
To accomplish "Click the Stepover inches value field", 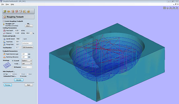I will [x=18, y=33].
